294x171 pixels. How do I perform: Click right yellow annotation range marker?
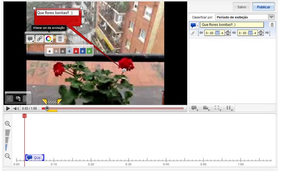pyautogui.click(x=59, y=102)
